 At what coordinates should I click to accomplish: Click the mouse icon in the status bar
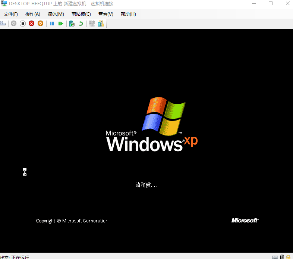coord(282,257)
